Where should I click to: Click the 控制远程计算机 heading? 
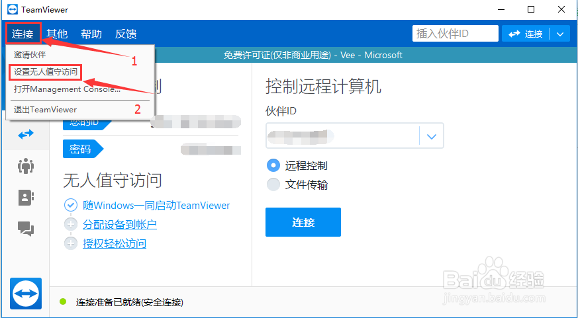click(x=323, y=87)
